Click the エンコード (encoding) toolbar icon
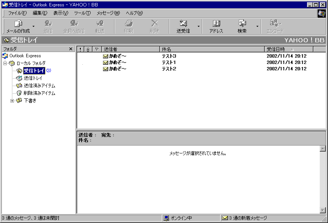The image size is (328, 223). (x=275, y=26)
